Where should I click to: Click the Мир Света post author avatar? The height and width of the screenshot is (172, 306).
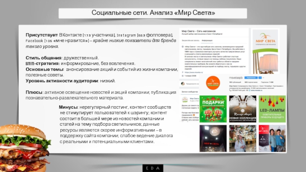[x=185, y=99]
